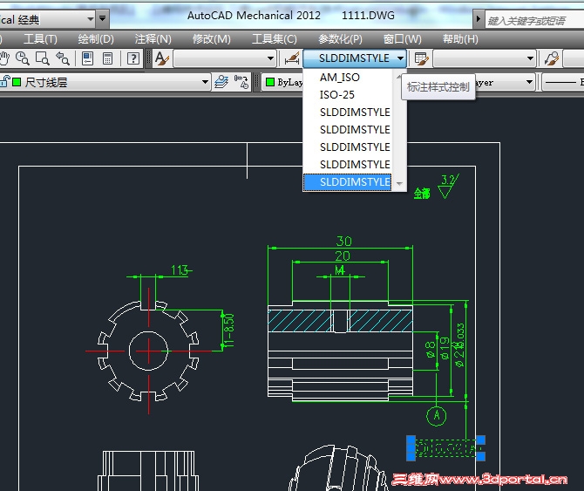Select the 20 dimension text
Screen dimensions: 584x491
click(343, 256)
